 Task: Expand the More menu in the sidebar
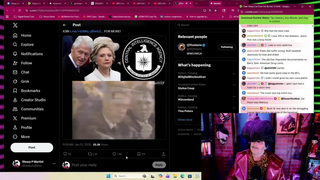(21, 137)
